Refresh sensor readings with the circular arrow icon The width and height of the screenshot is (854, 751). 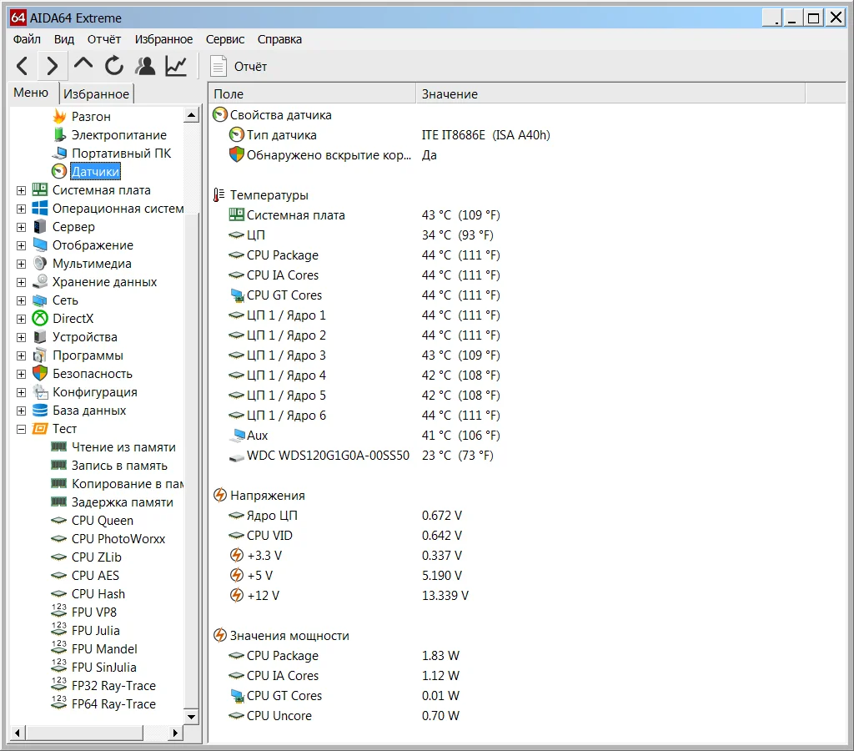pyautogui.click(x=113, y=66)
